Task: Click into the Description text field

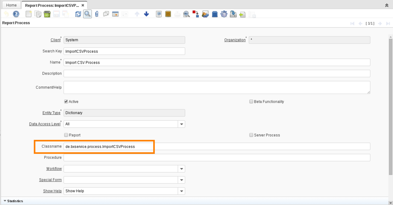Action: tap(217, 73)
